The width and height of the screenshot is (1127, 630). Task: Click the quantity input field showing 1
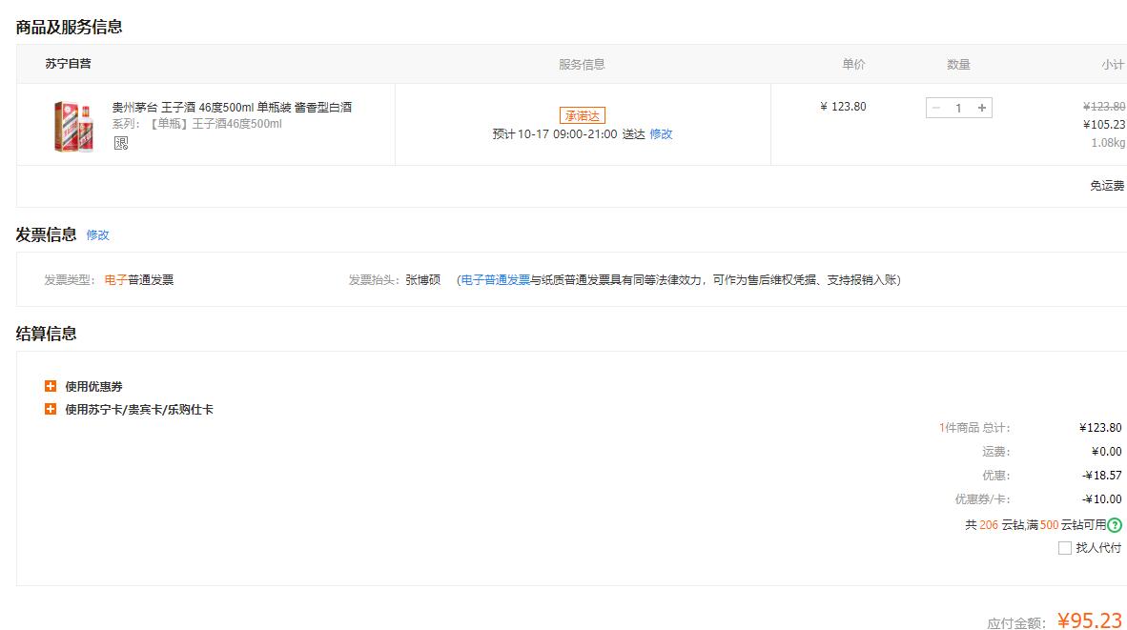(959, 108)
